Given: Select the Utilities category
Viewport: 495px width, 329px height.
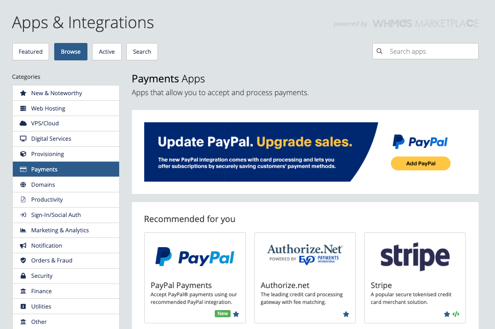Looking at the screenshot, I should 66,306.
